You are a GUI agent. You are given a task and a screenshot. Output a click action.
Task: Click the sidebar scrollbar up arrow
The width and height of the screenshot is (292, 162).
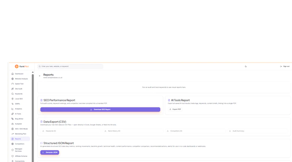pos(33,72)
